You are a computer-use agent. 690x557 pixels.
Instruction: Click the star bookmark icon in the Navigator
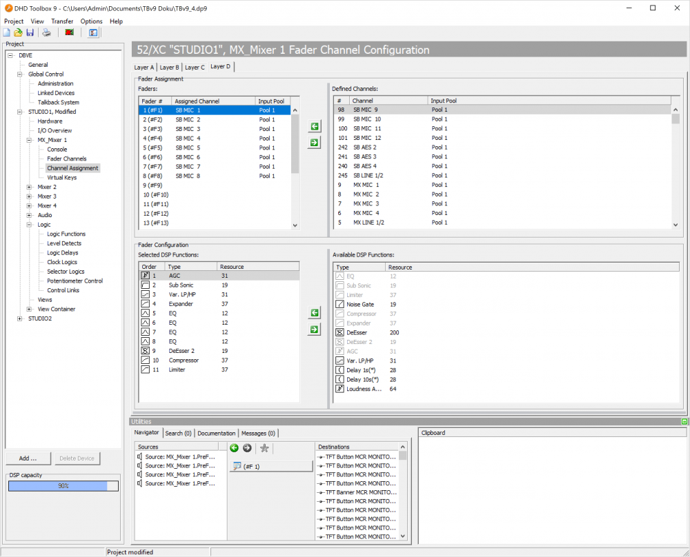click(x=264, y=448)
